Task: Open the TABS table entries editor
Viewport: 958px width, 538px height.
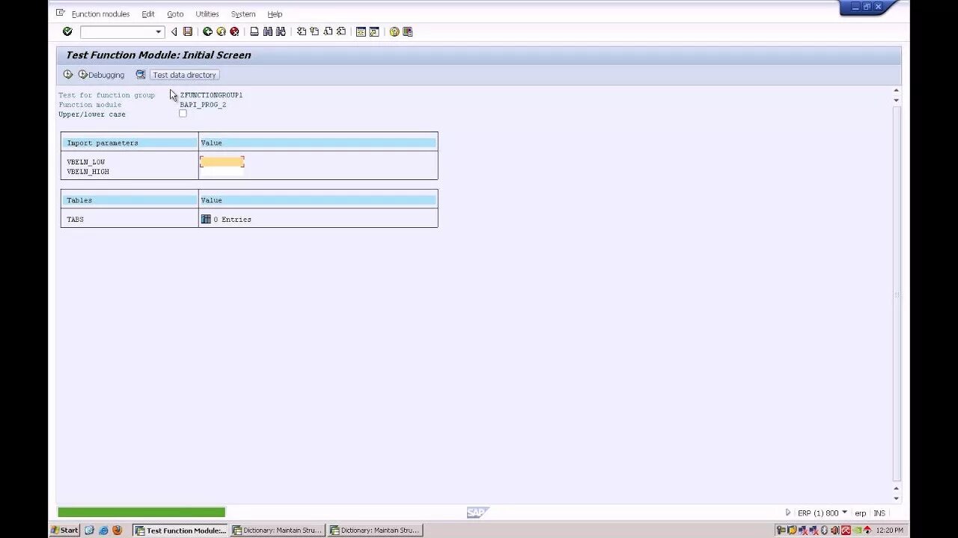Action: [x=206, y=219]
